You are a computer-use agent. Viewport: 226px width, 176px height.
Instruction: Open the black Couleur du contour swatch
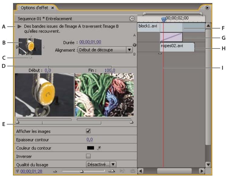click(x=90, y=148)
